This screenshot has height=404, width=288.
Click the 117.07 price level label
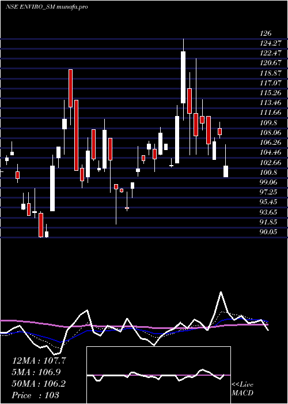(271, 83)
